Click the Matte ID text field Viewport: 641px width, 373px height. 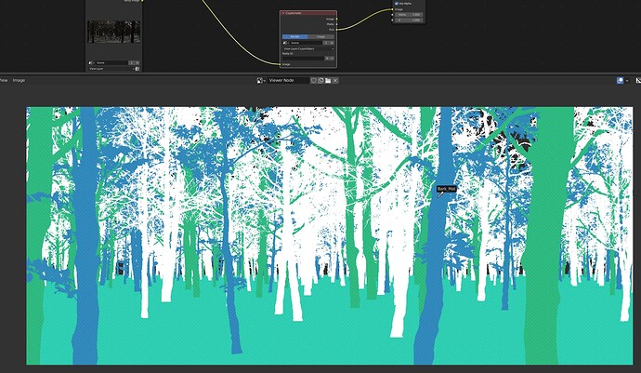point(303,59)
